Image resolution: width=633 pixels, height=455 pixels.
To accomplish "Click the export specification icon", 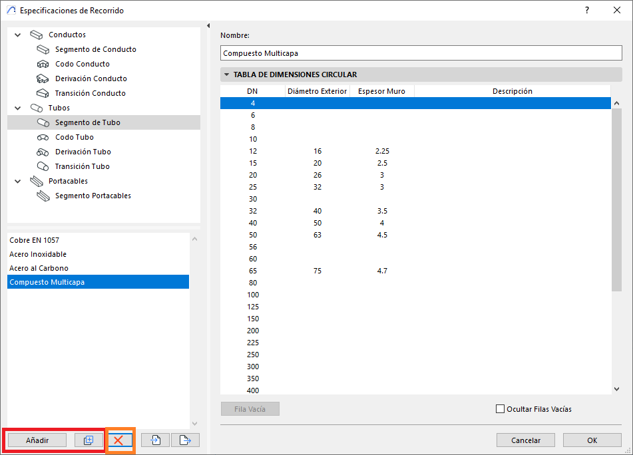I will tap(185, 440).
